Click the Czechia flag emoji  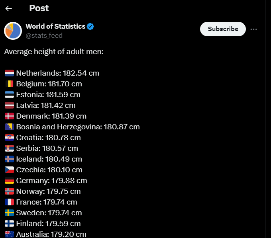point(10,170)
